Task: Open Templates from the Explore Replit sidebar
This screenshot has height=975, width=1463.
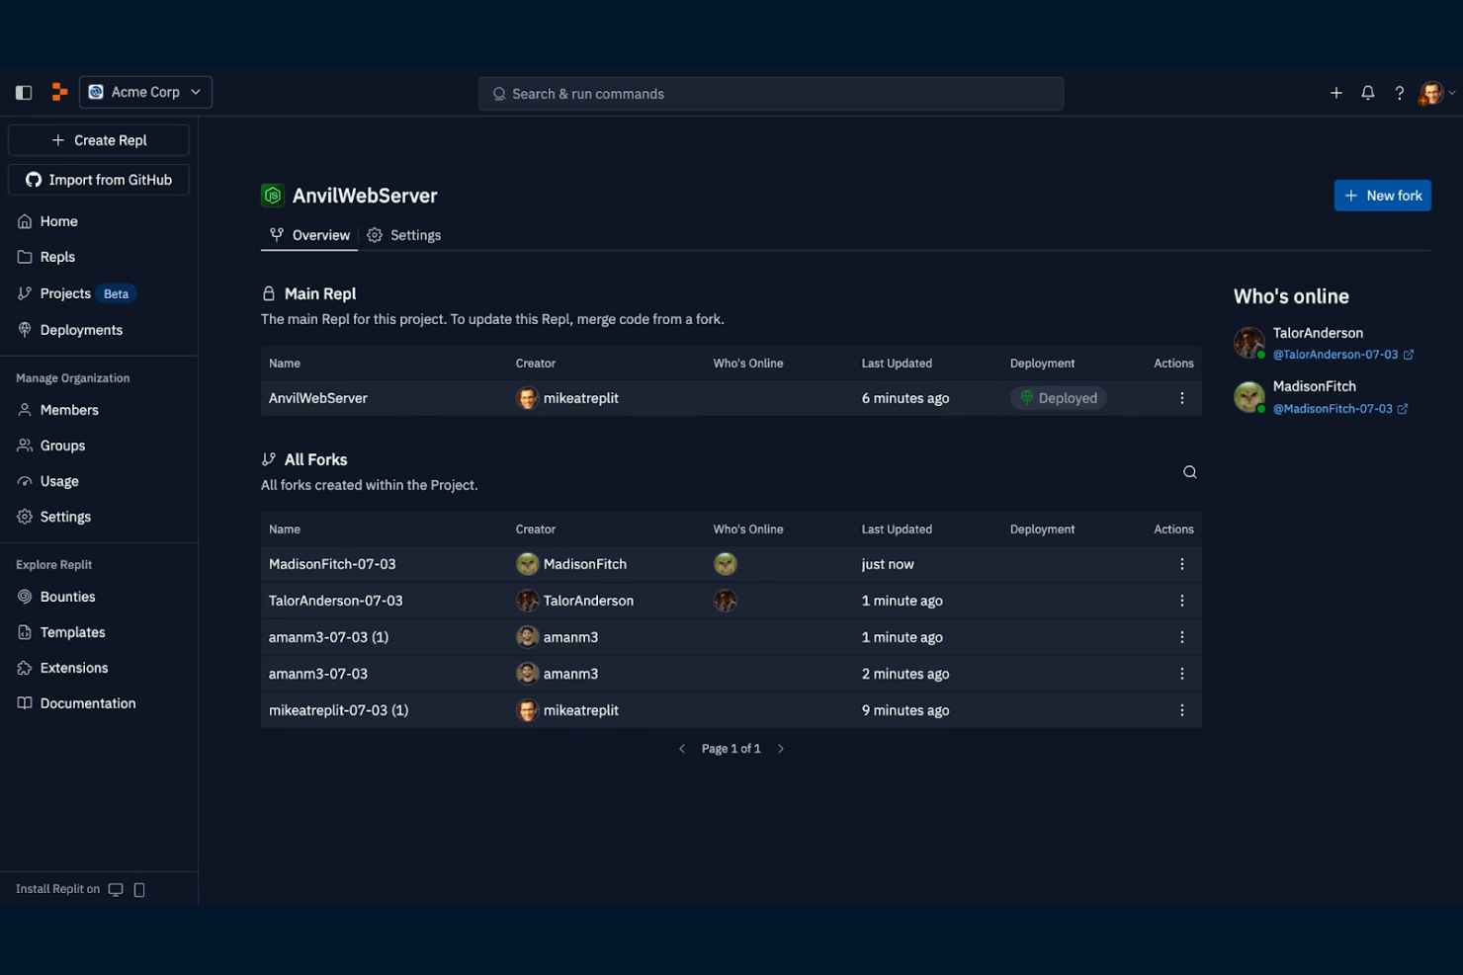Action: (71, 632)
